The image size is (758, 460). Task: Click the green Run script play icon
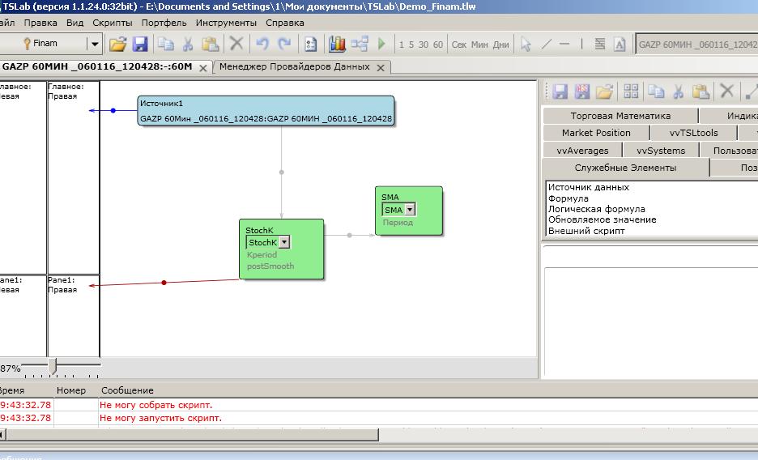point(381,45)
